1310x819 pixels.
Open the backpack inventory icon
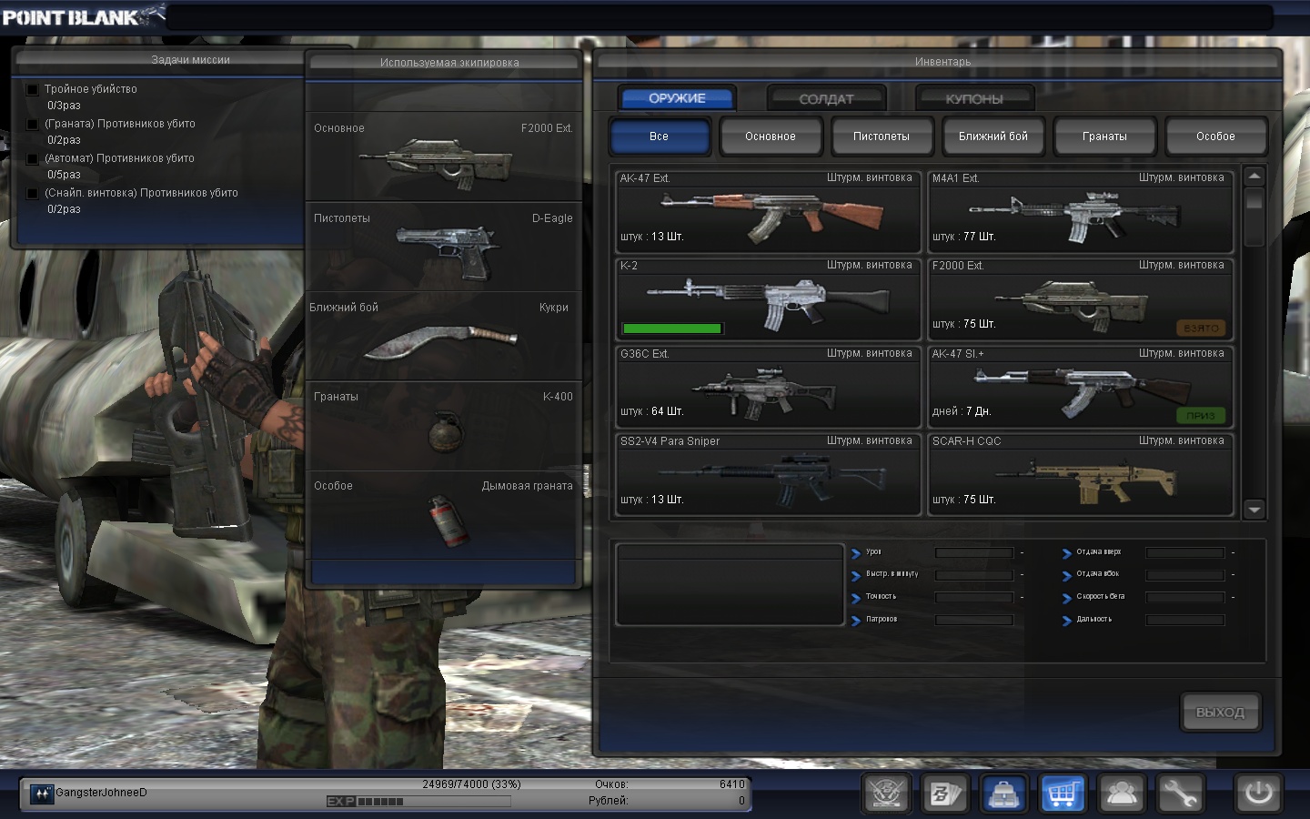pos(1003,794)
